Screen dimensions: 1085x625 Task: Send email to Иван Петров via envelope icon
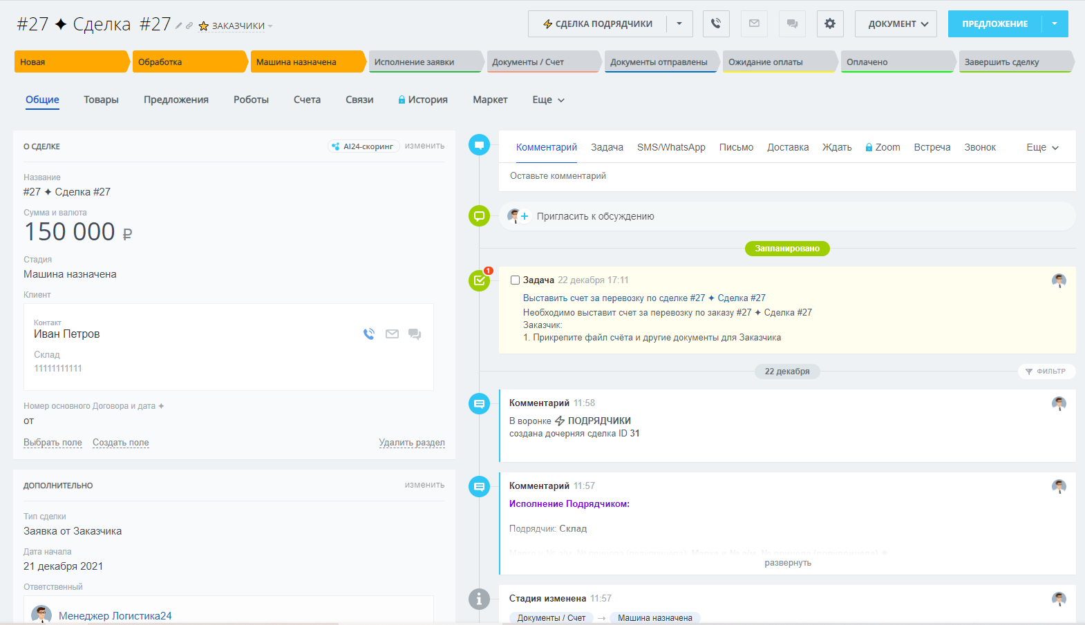pos(392,334)
